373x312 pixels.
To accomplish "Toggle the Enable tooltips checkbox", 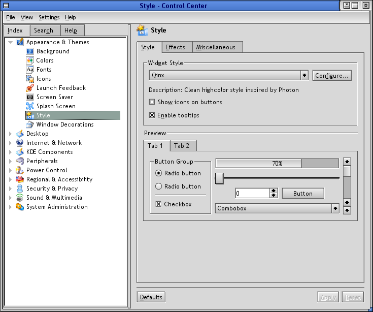I will click(152, 115).
